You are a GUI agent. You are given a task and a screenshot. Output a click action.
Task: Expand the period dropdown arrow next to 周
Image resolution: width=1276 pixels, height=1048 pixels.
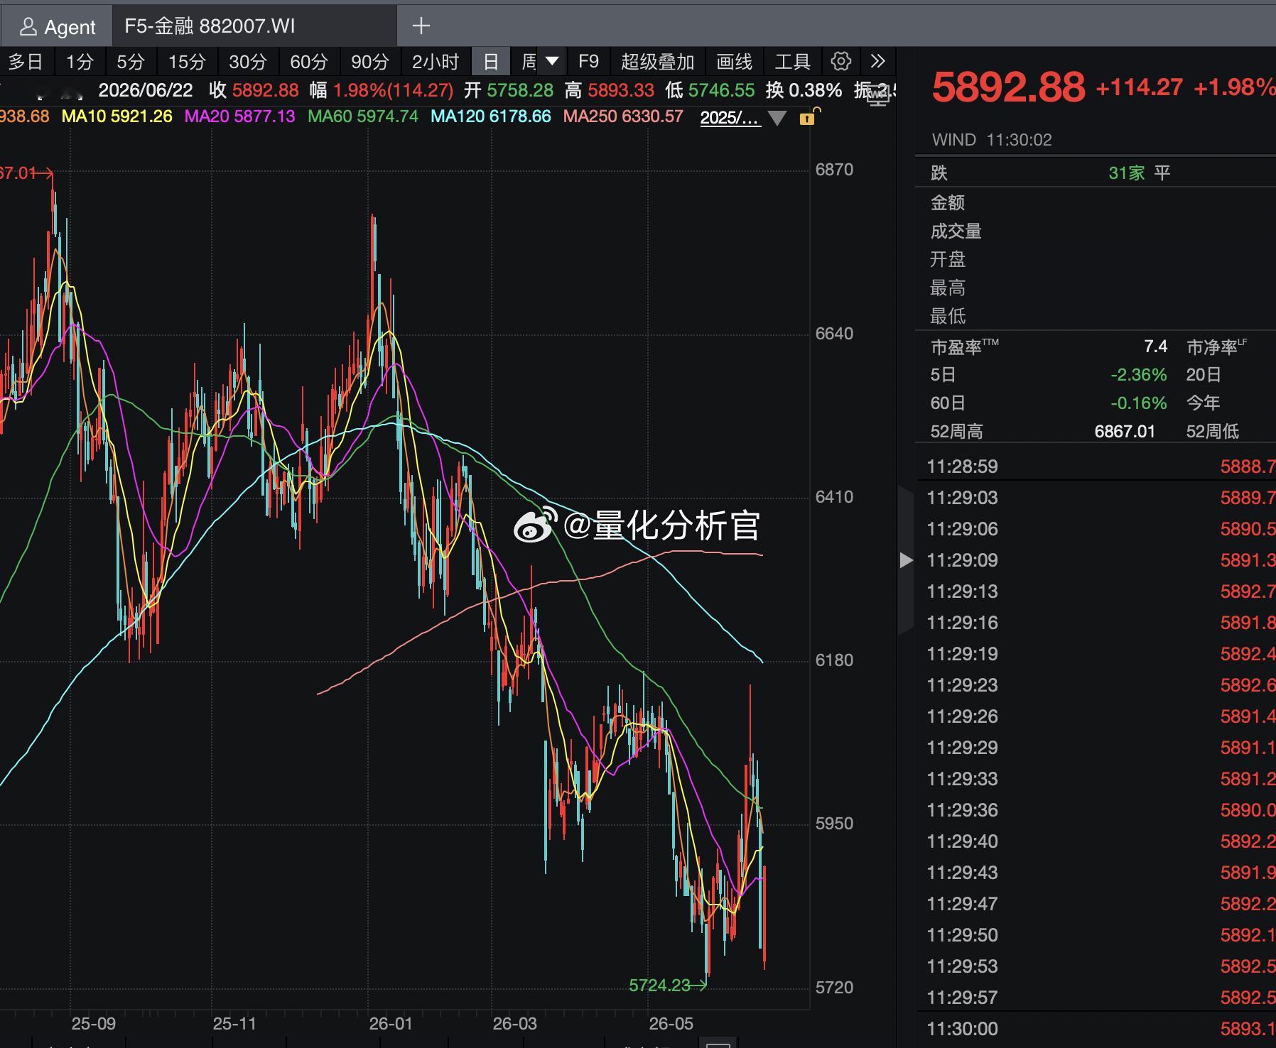551,61
